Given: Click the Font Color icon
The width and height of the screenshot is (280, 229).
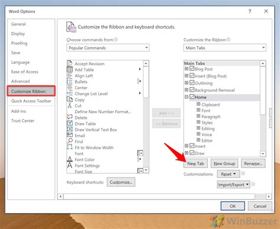Looking at the screenshot, I should (70, 159).
